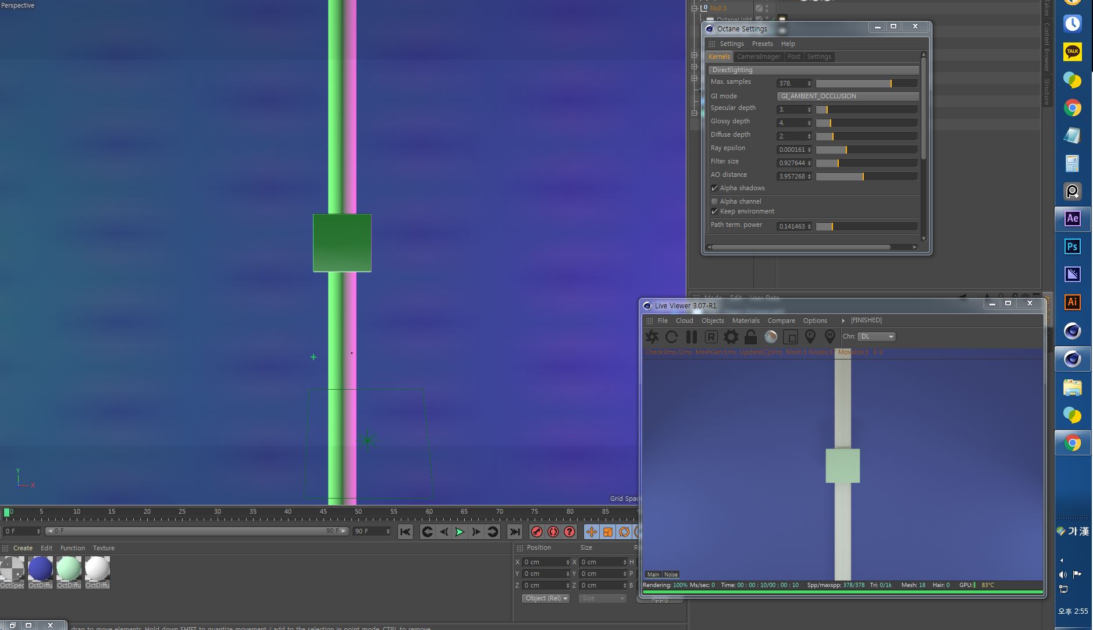The width and height of the screenshot is (1093, 630).
Task: Toggle Keep environment checkbox
Action: tap(714, 211)
